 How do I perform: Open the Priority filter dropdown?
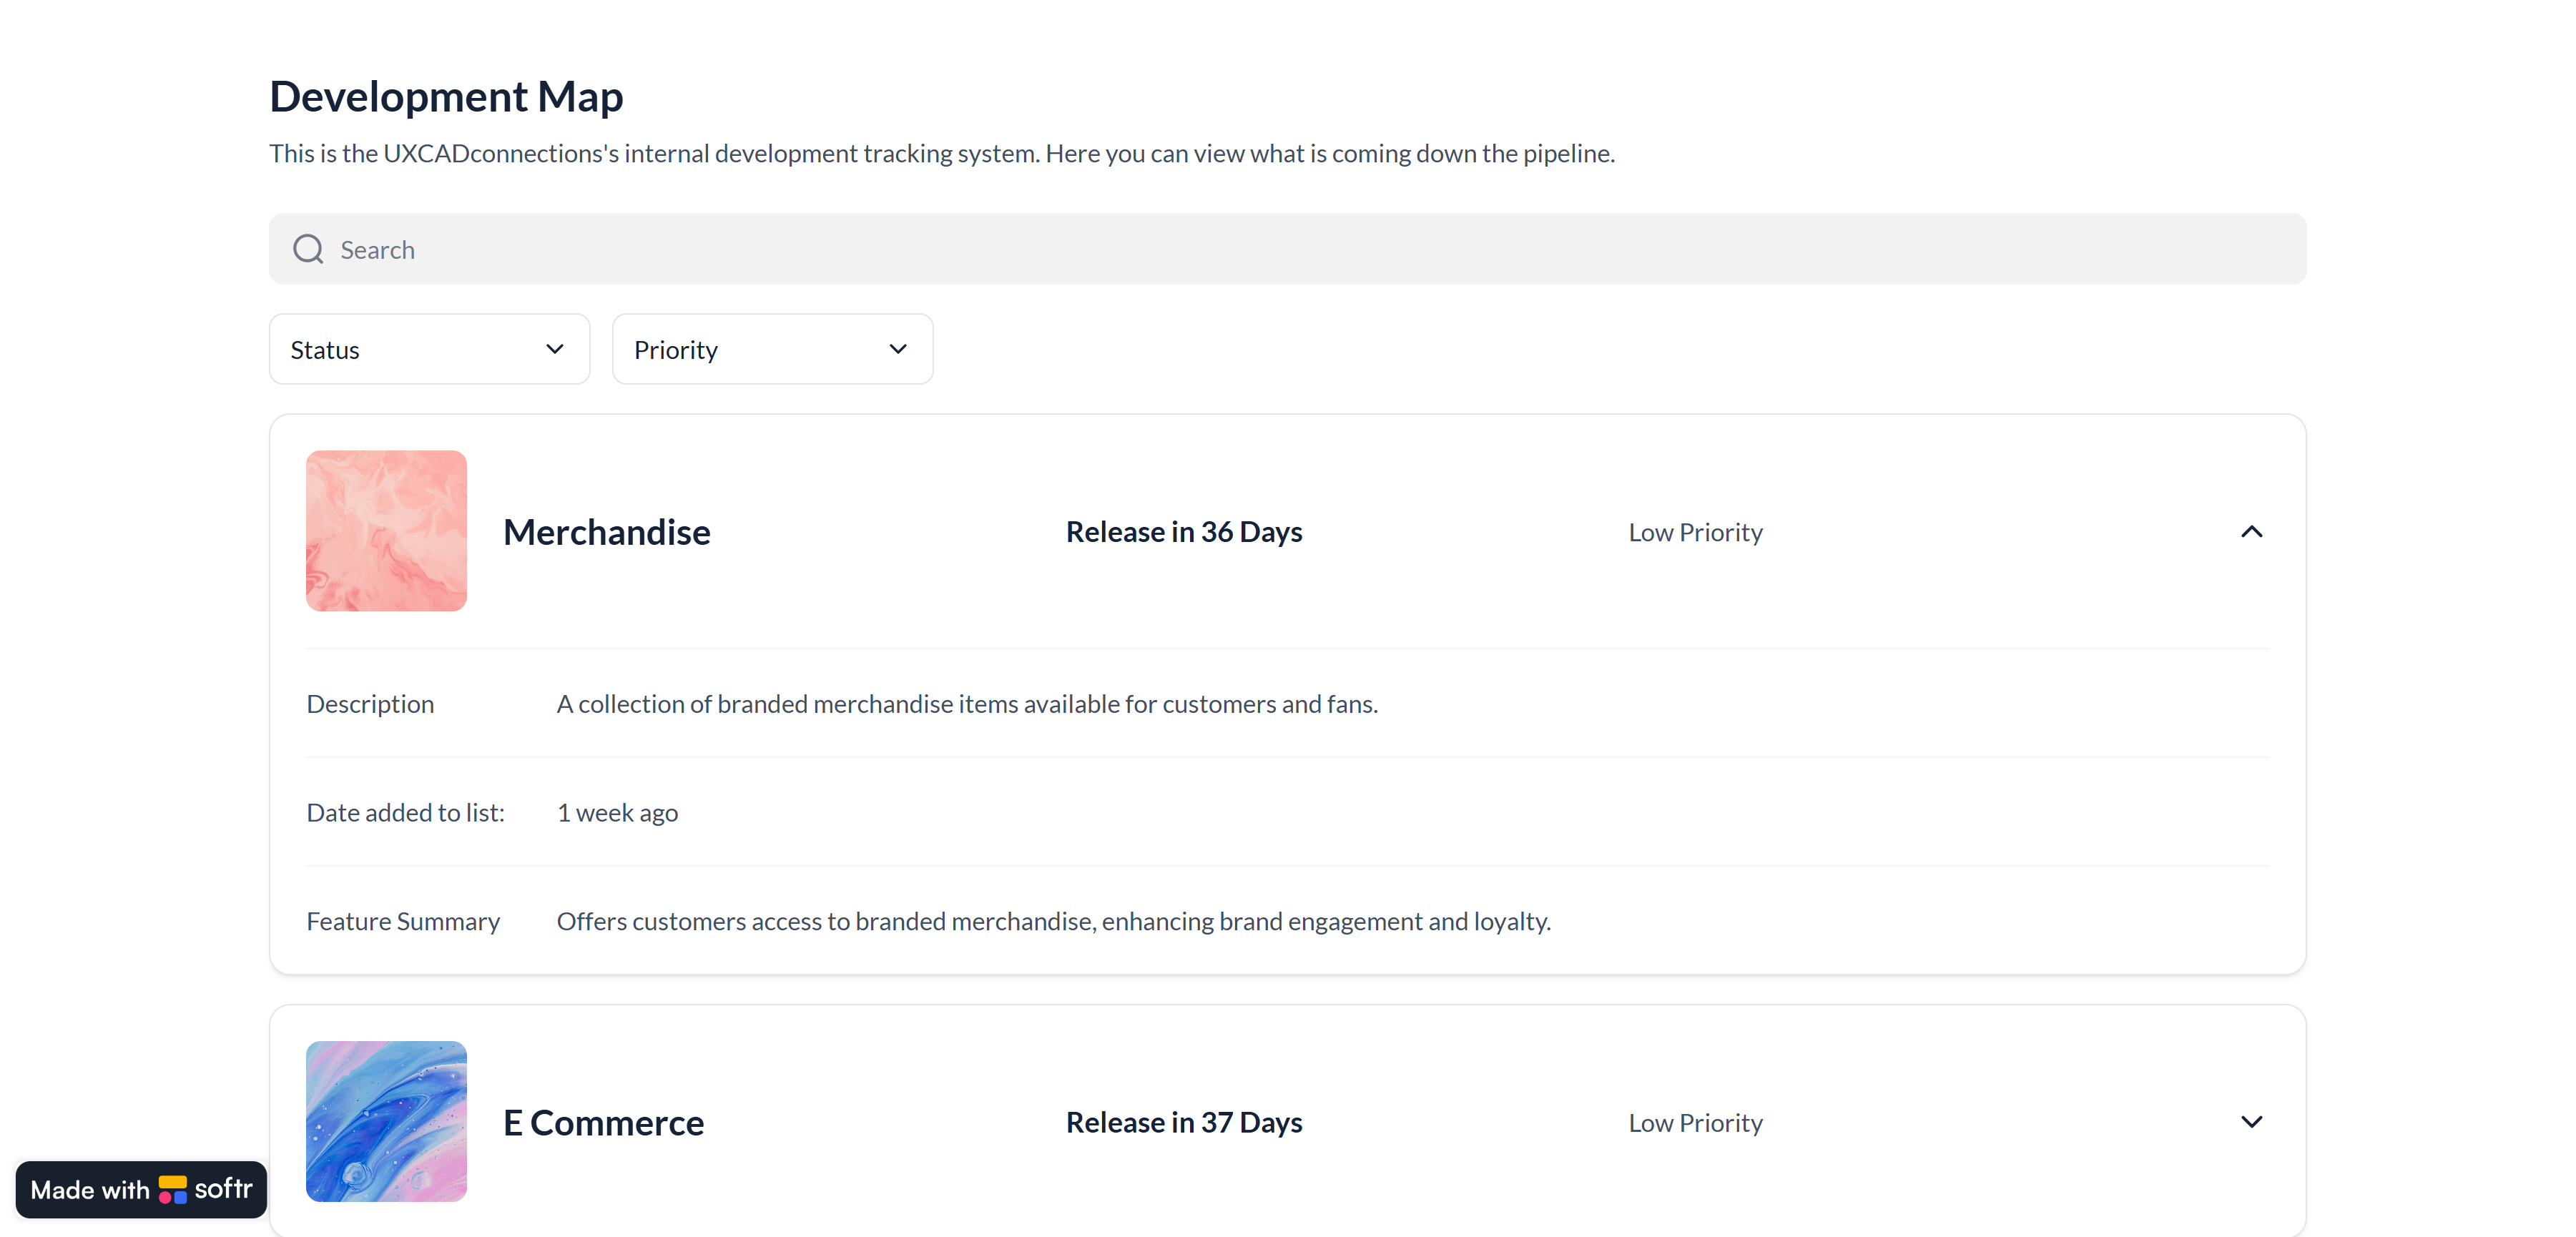[772, 349]
